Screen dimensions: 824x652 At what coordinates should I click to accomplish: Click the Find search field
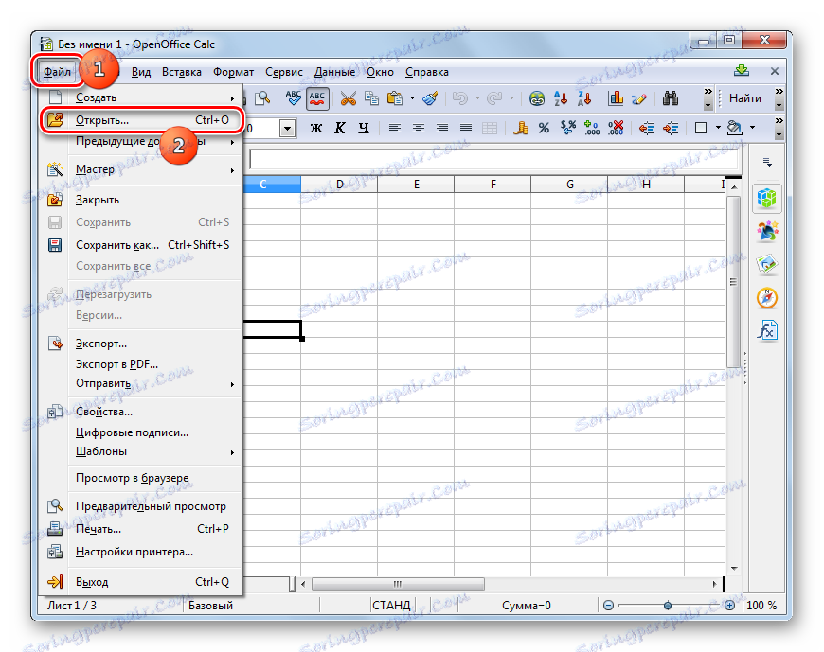[x=745, y=98]
